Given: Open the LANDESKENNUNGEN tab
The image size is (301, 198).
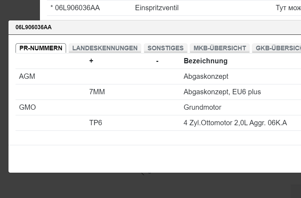Looking at the screenshot, I should coord(105,48).
